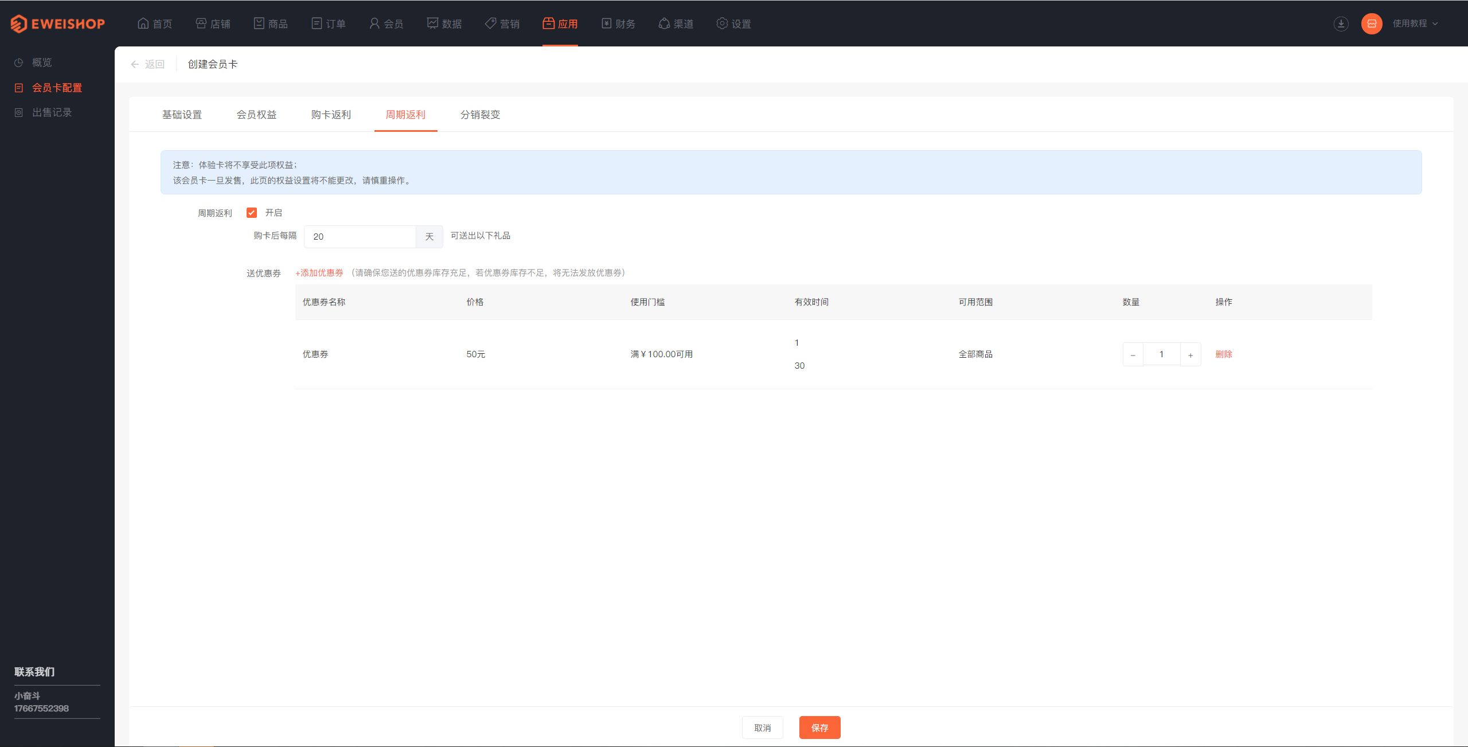Click +添加优惠券 link
This screenshot has height=747, width=1468.
[319, 272]
